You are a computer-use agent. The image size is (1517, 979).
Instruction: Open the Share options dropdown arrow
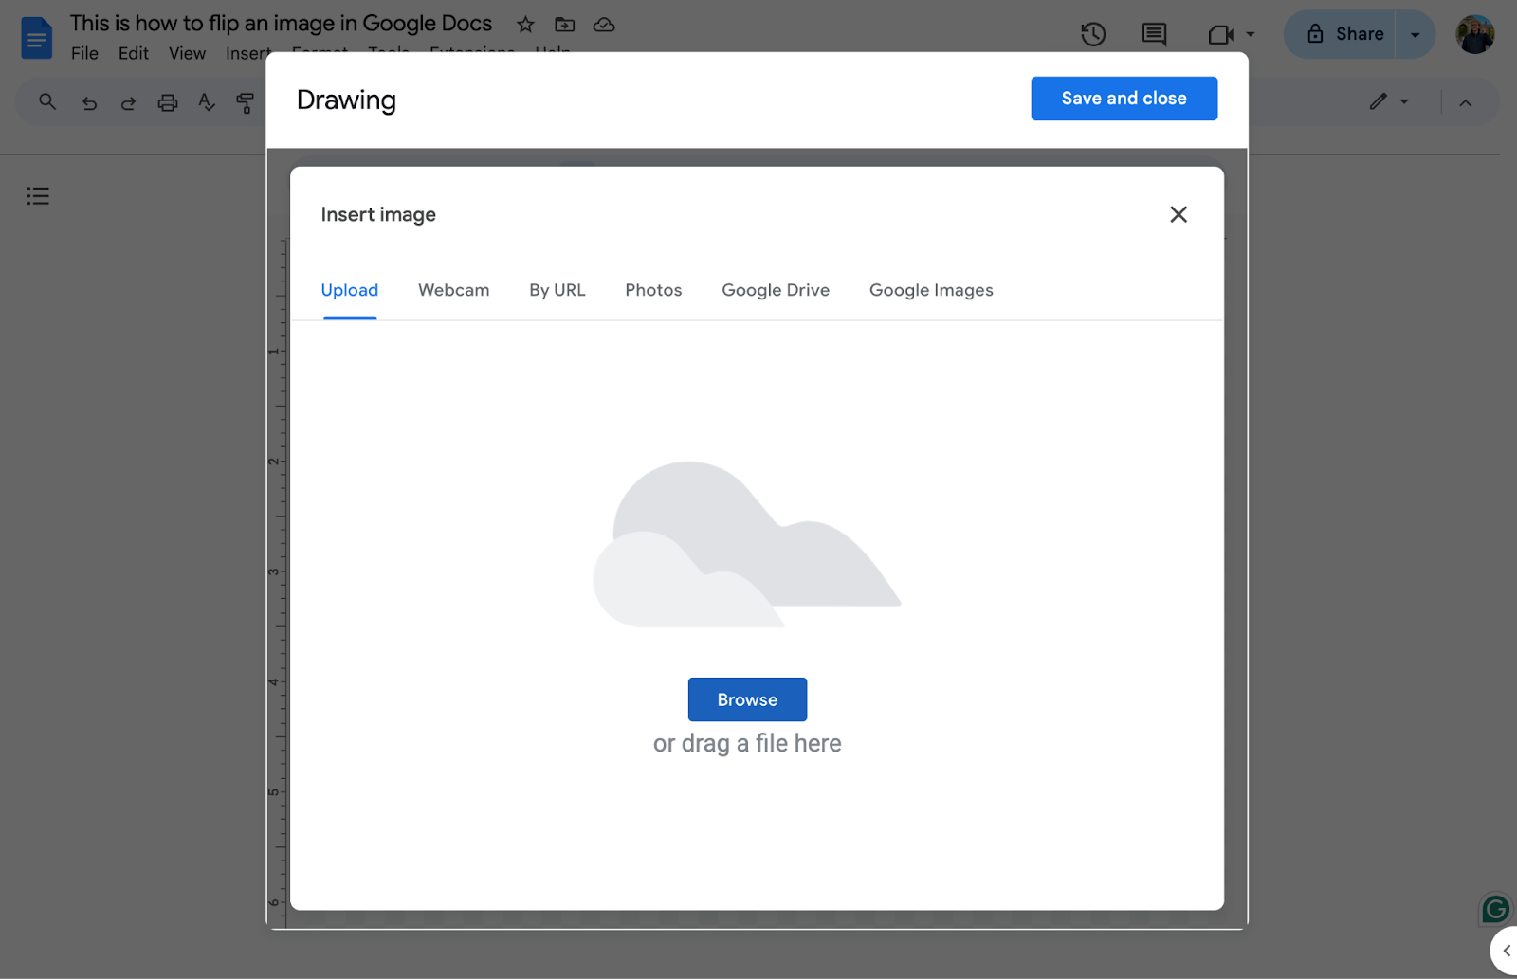pos(1416,35)
